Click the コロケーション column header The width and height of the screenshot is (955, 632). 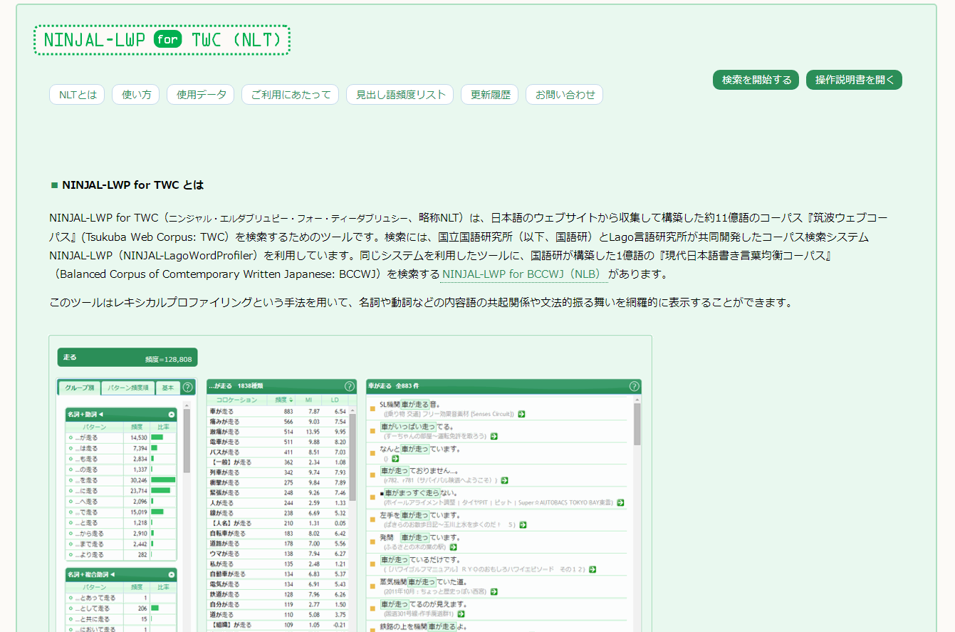click(x=238, y=400)
